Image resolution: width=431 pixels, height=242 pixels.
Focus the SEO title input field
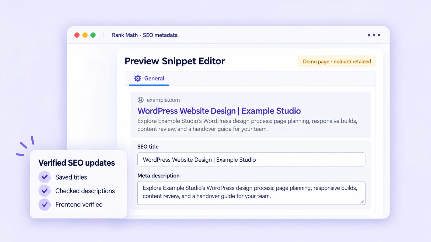pyautogui.click(x=251, y=159)
